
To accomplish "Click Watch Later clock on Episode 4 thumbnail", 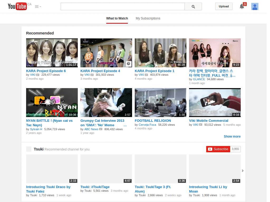I will [x=128, y=64].
